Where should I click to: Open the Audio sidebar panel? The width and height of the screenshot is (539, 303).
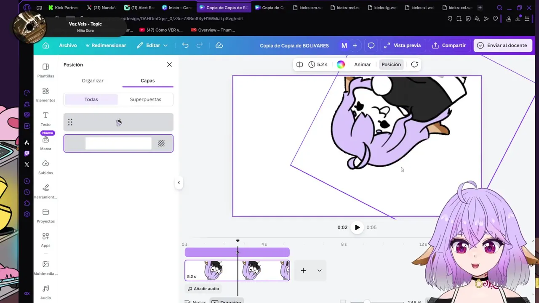click(45, 292)
